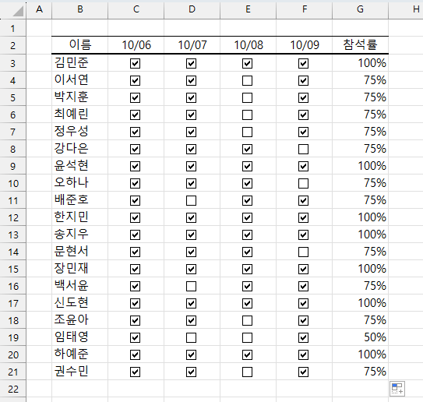
Task: Select the name cell 문현서
Action: pyautogui.click(x=80, y=252)
